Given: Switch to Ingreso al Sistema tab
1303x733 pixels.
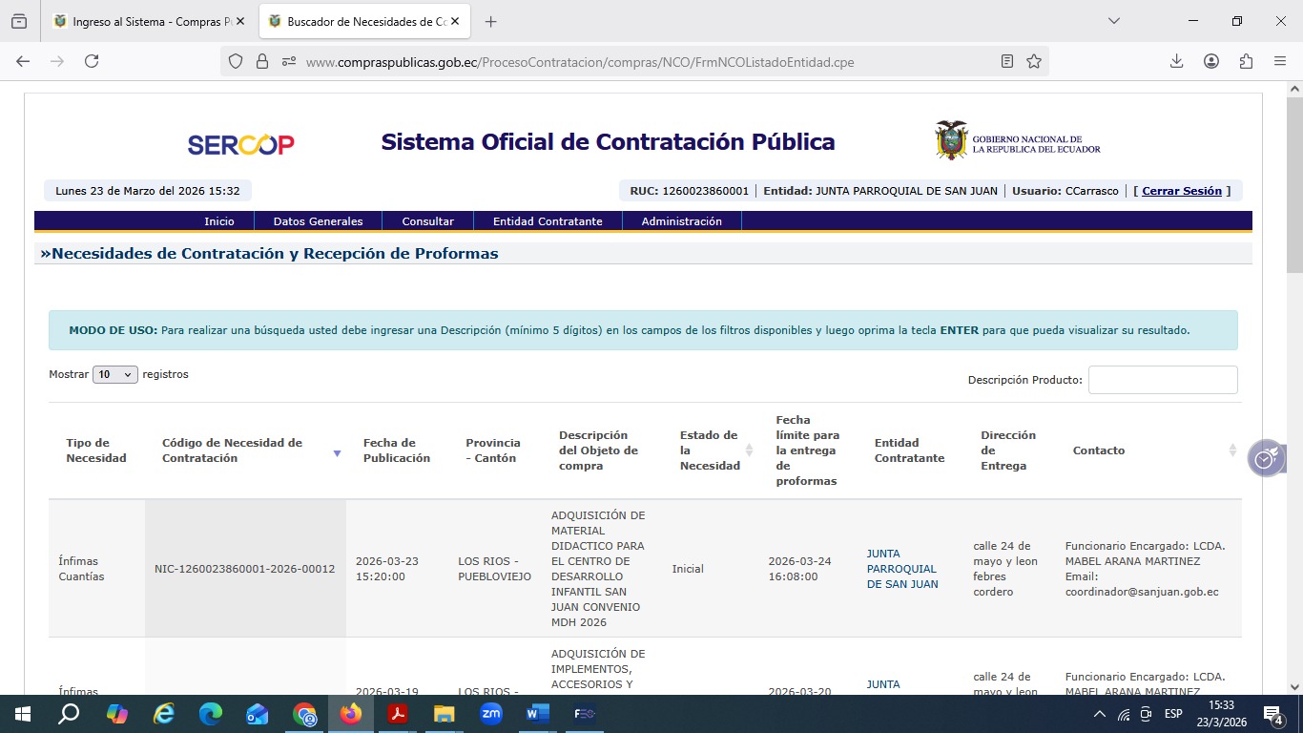Looking at the screenshot, I should (x=143, y=21).
